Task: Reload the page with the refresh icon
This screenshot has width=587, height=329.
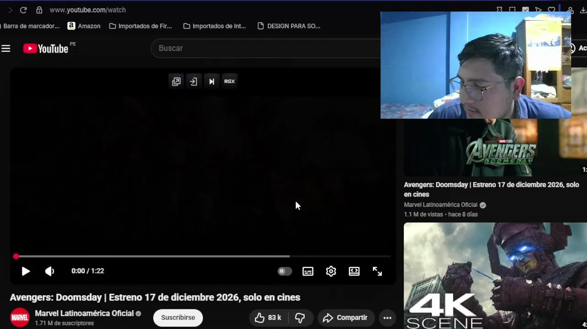Action: [23, 10]
